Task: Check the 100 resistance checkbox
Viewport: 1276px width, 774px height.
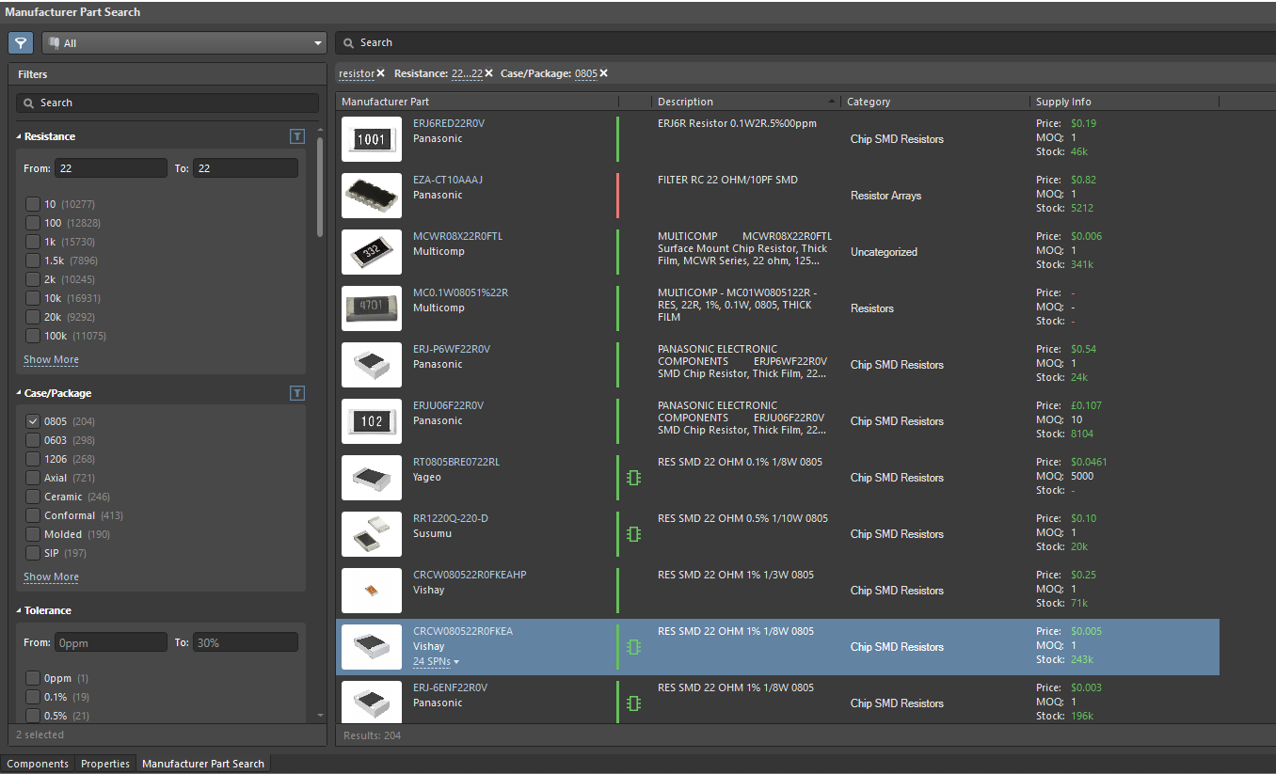Action: (x=33, y=223)
